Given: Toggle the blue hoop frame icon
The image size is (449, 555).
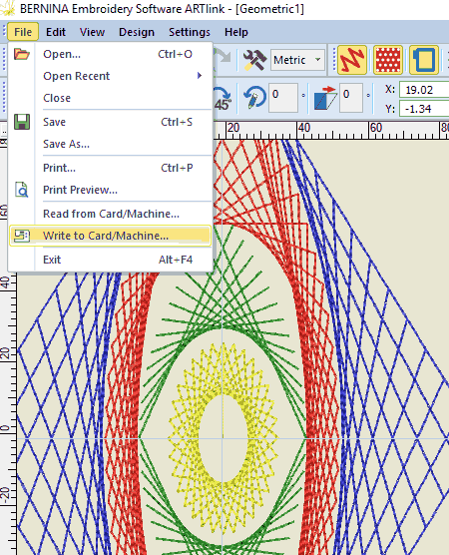Looking at the screenshot, I should pos(424,60).
